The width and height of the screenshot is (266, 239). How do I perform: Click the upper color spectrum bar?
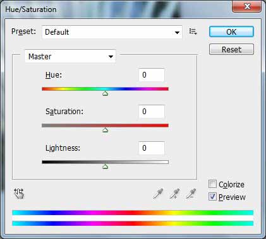click(133, 213)
